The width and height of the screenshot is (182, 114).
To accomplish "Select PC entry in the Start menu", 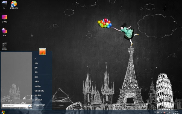I will pyautogui.click(x=36, y=59).
